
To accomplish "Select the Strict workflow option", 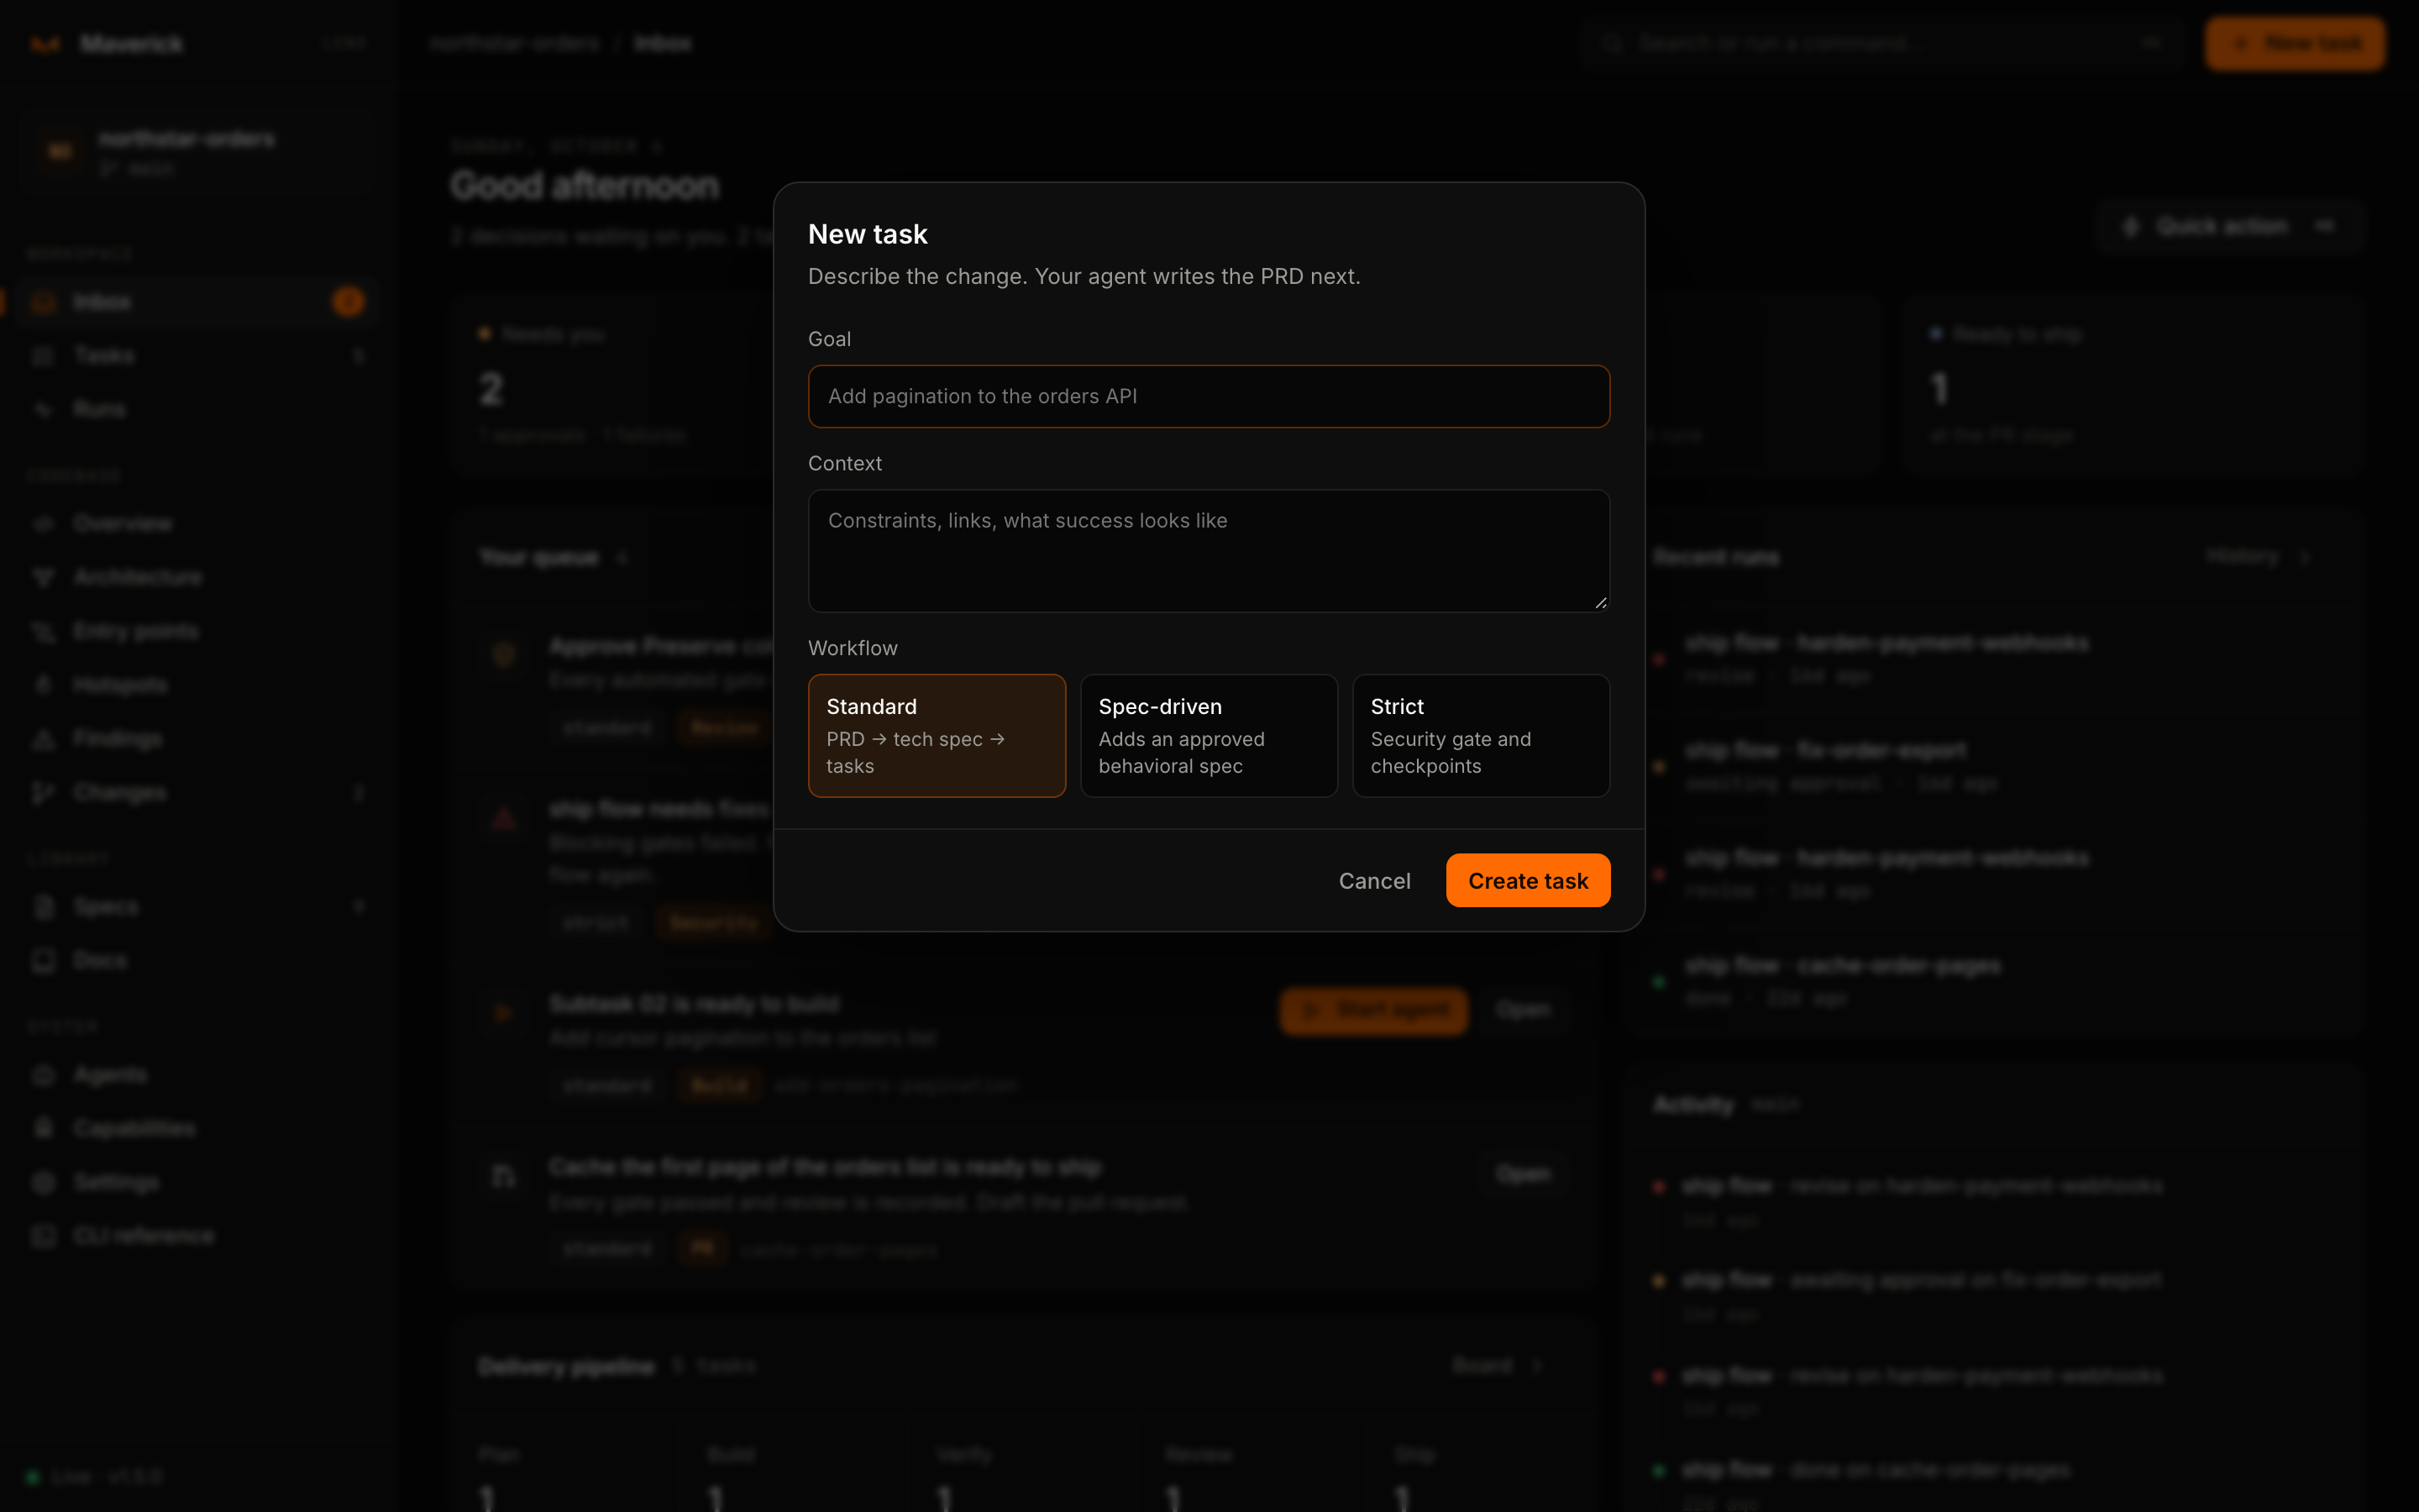I will 1481,736.
